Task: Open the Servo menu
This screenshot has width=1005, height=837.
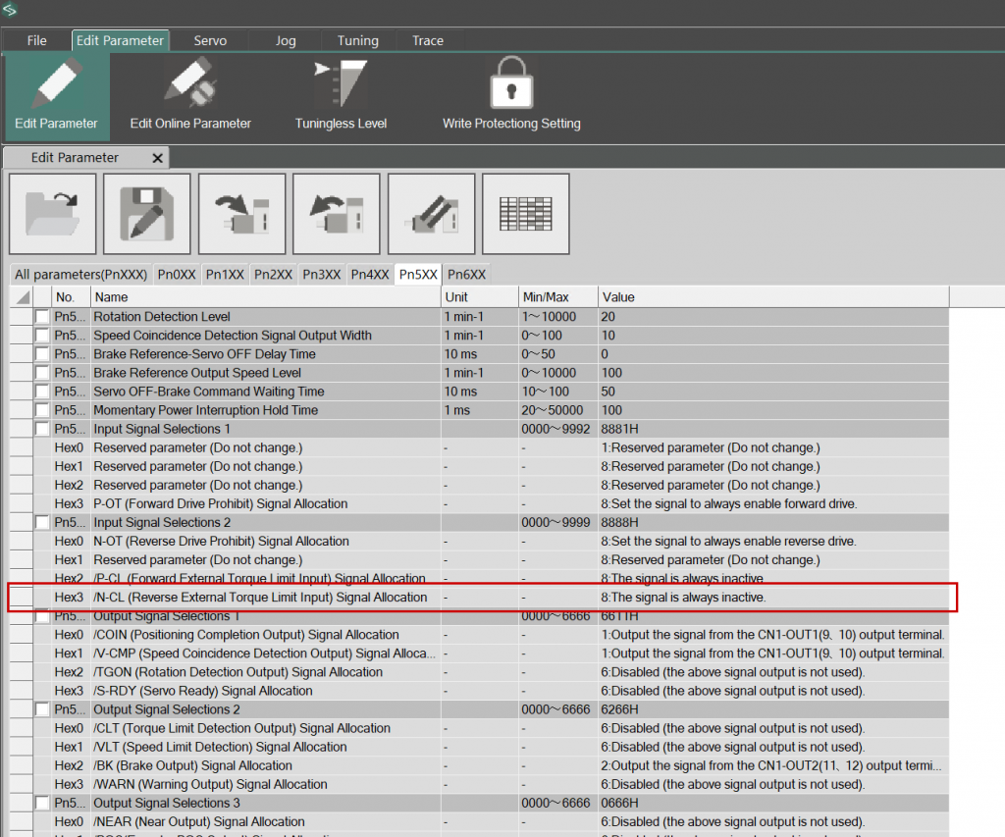Action: pyautogui.click(x=210, y=40)
